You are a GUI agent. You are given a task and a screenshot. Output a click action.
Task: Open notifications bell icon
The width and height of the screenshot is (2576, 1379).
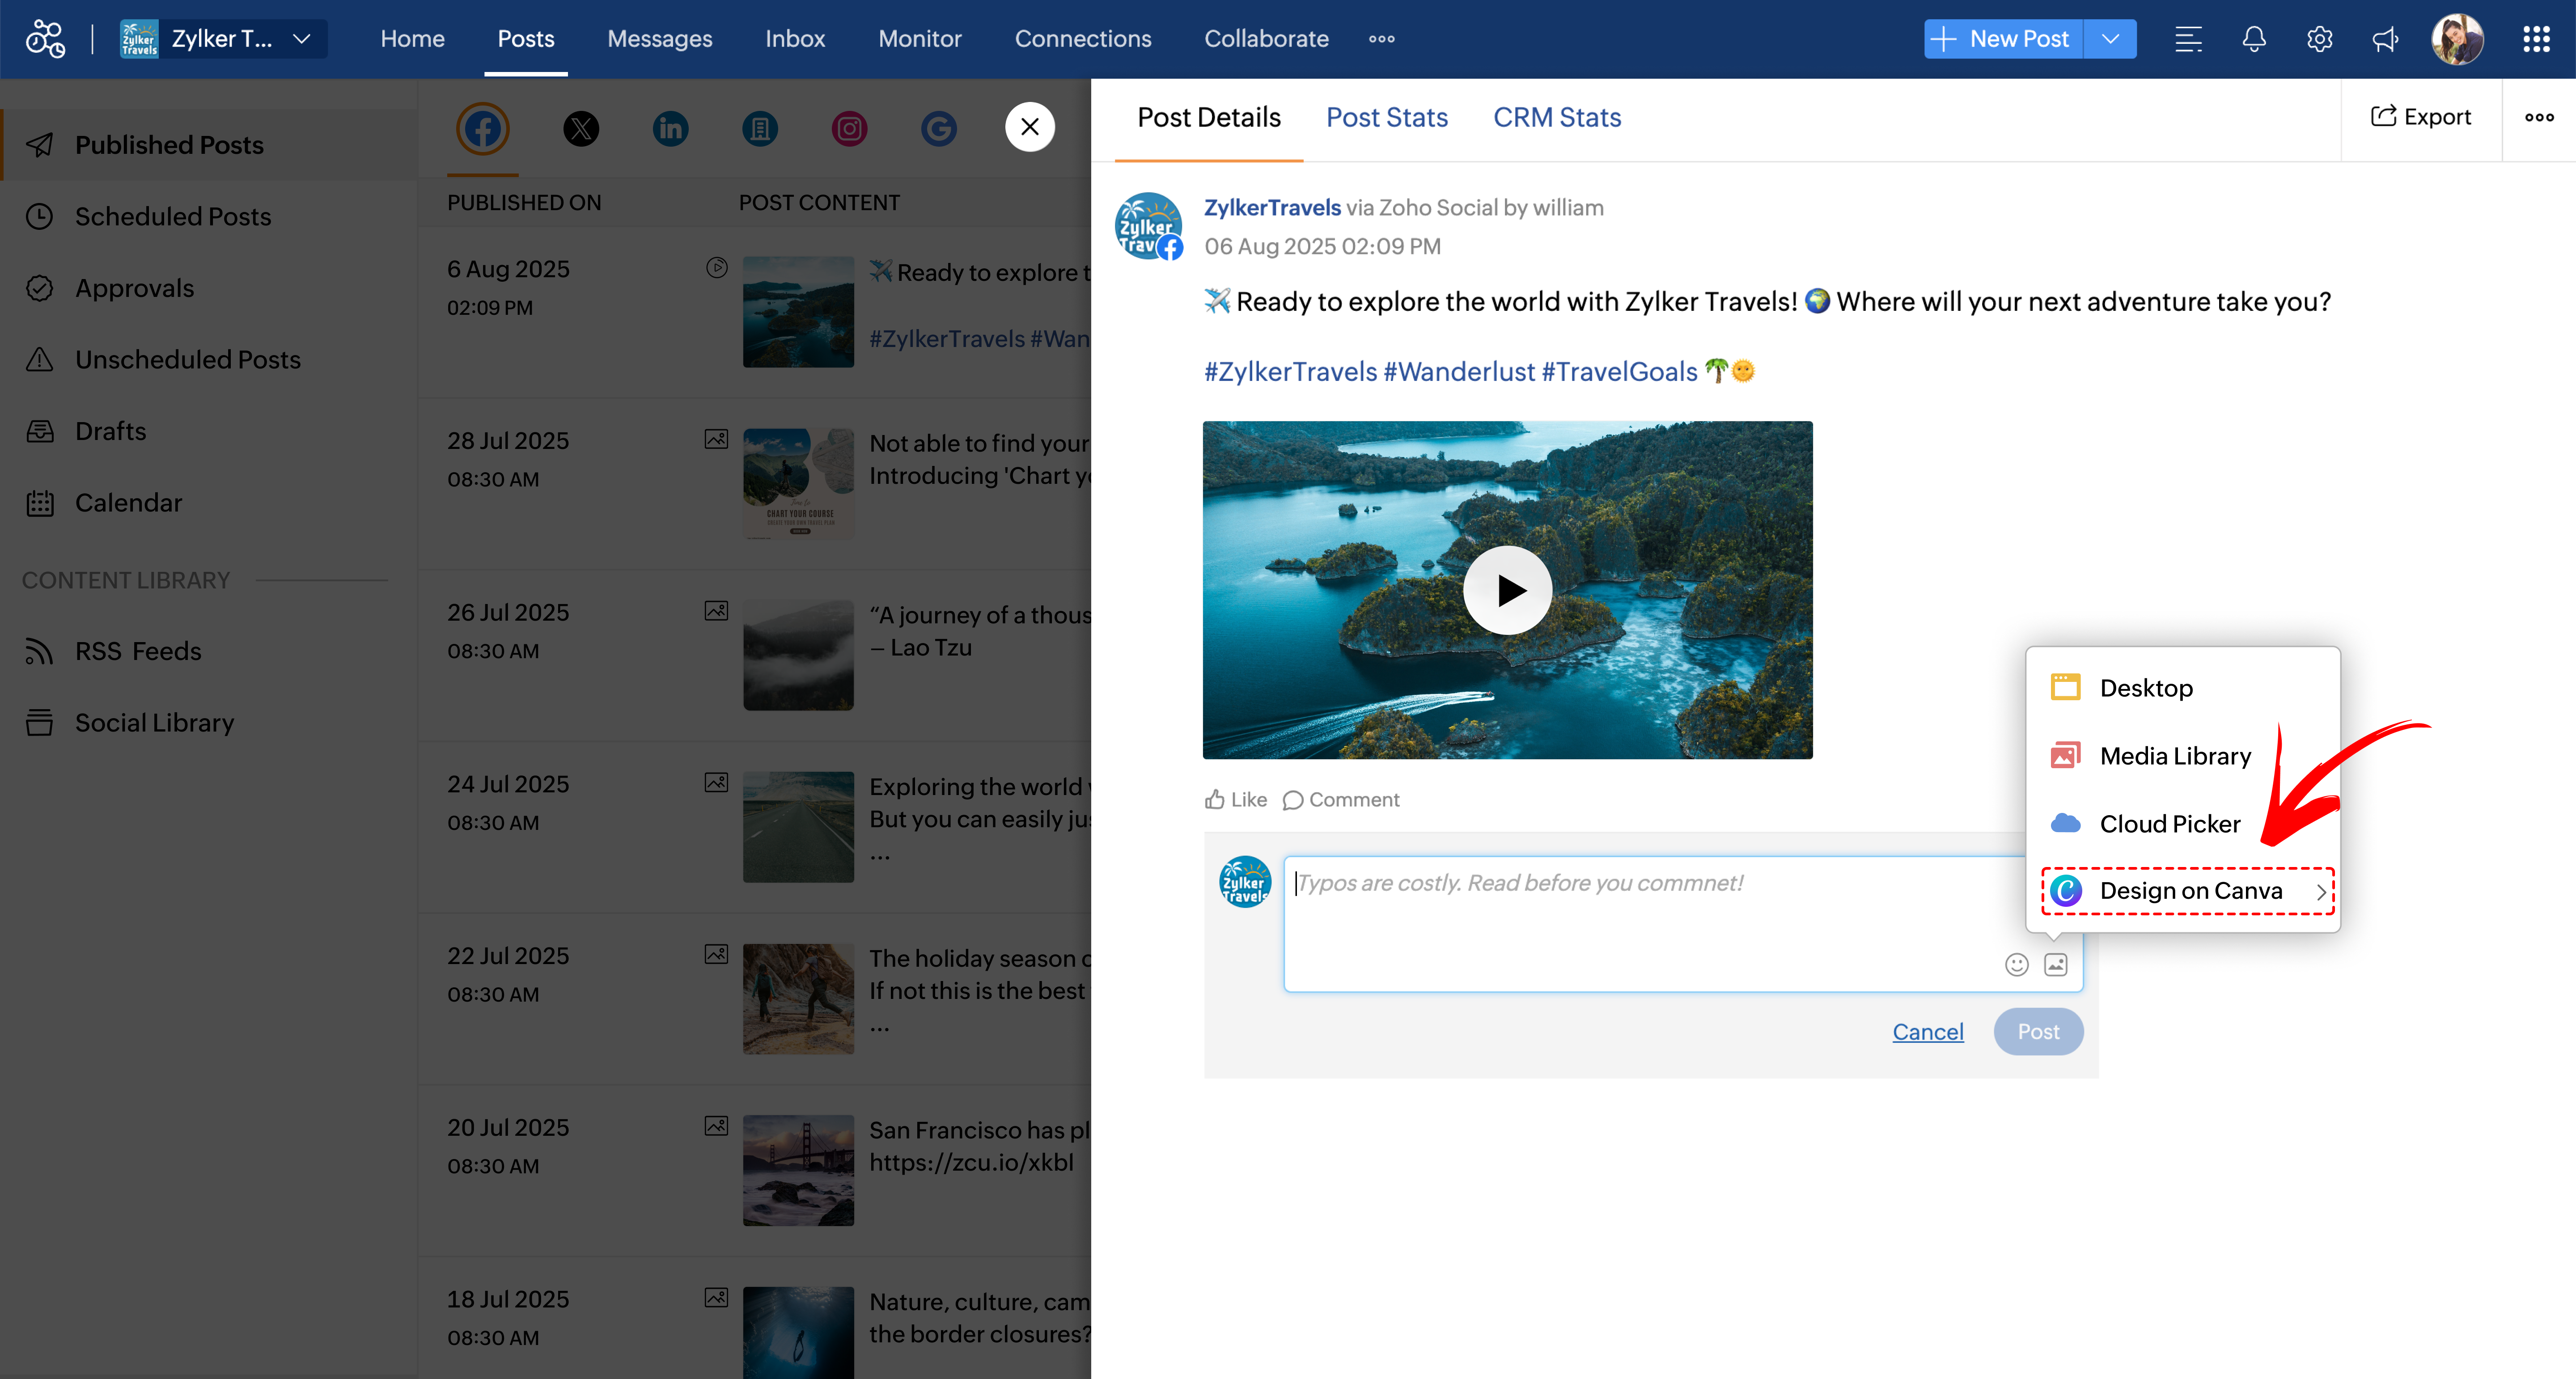(x=2253, y=39)
